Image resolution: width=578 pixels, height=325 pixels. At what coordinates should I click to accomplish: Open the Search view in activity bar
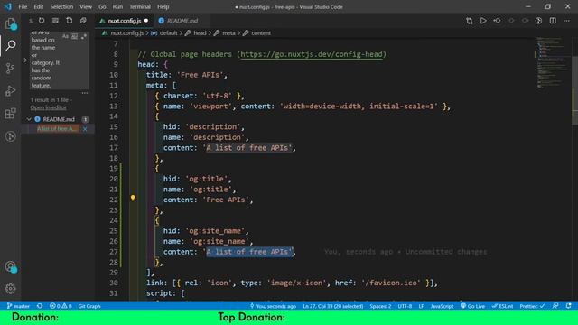[11, 45]
